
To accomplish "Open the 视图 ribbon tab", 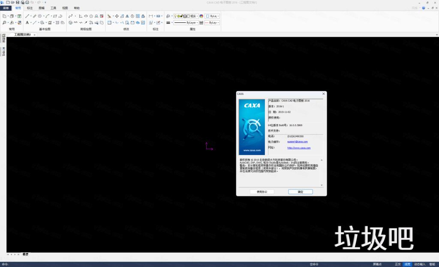I will click(65, 8).
